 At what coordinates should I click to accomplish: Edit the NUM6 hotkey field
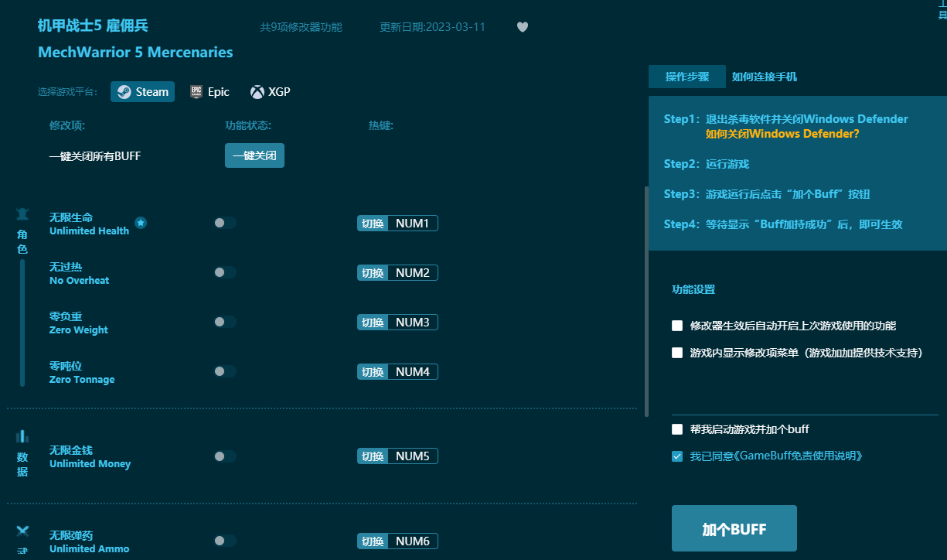413,541
